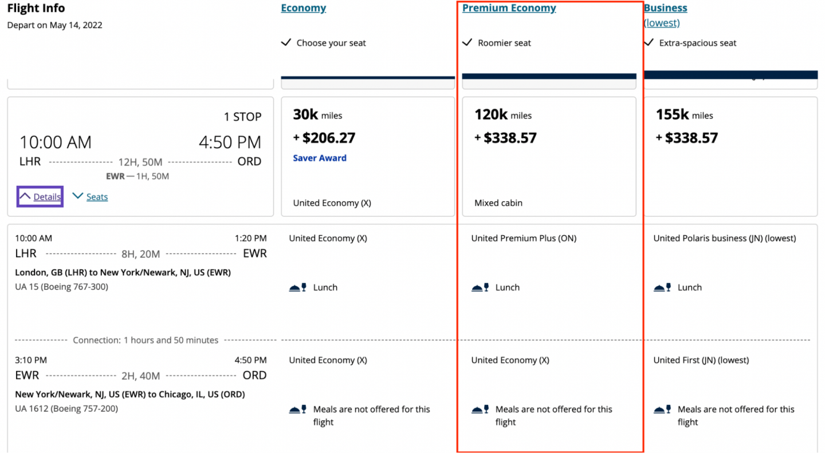Click Economy meal icon for EWR–ORD flight

[x=298, y=410]
